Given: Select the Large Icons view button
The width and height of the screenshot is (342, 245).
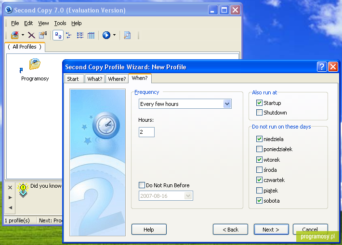Looking at the screenshot, I should click(58, 35).
